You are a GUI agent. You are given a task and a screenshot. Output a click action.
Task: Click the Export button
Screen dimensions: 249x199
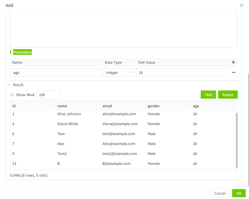[228, 95]
